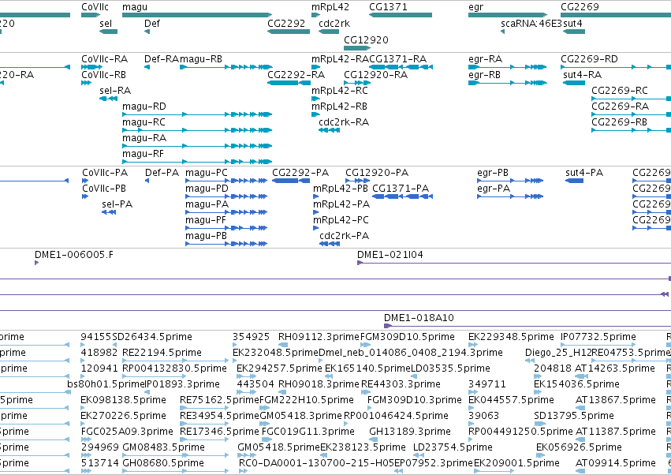The height and width of the screenshot is (475, 671).
Task: Select EST SD26434.5prime
Action: click(152, 337)
